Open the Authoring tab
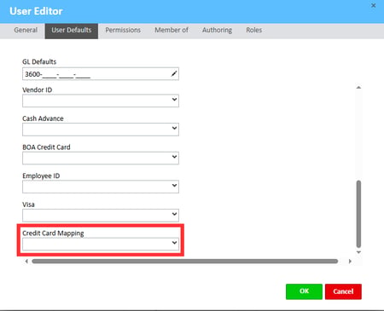Image resolution: width=384 pixels, height=311 pixels. coord(217,30)
